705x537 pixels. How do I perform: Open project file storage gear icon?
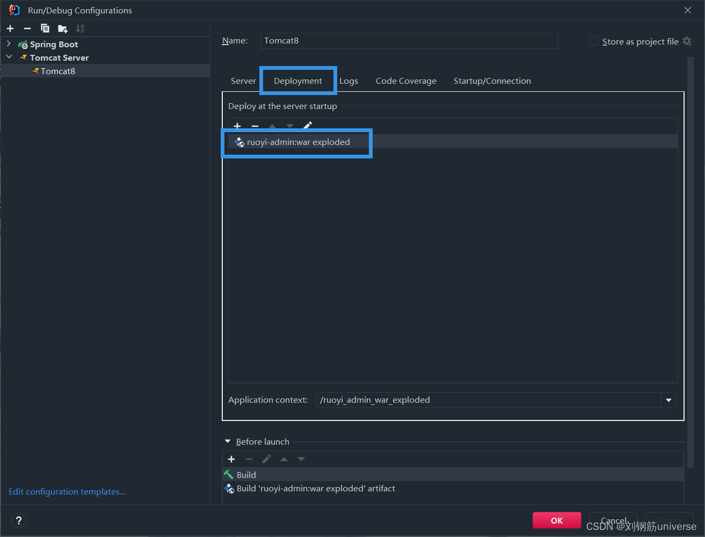[687, 41]
